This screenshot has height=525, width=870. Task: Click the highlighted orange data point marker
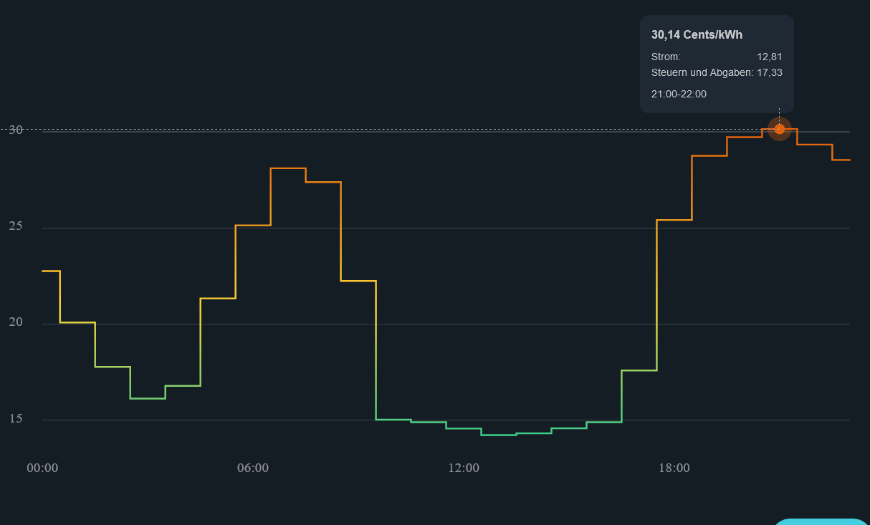point(779,129)
